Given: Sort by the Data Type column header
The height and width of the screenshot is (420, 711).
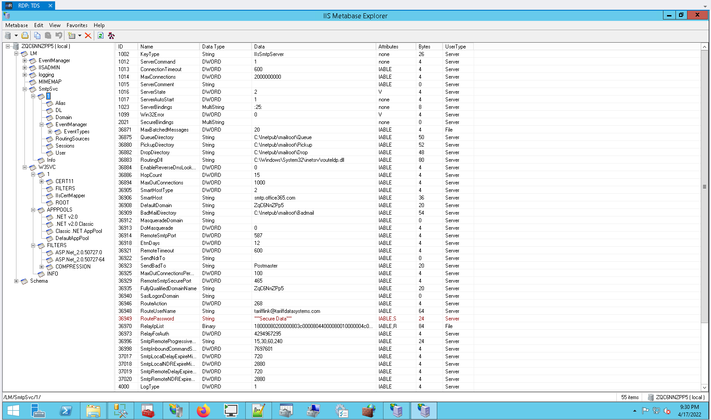Looking at the screenshot, I should point(225,47).
